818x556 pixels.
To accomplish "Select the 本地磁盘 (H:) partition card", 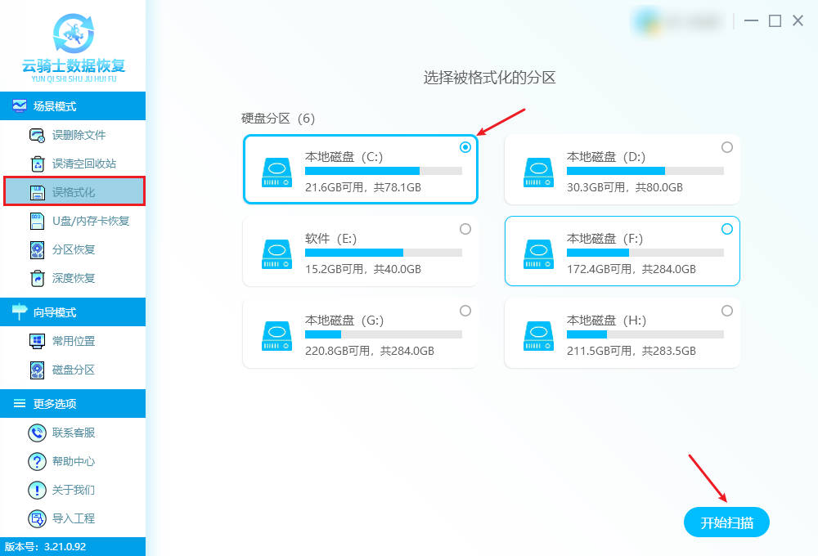I will tap(622, 334).
